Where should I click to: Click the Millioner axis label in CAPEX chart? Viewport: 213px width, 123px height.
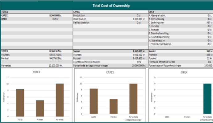click(x=77, y=97)
